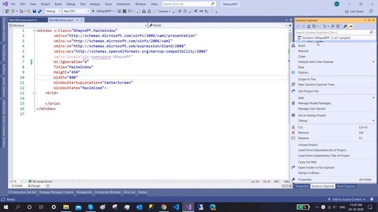
Task: Open the File menu
Action: tap(13, 4)
